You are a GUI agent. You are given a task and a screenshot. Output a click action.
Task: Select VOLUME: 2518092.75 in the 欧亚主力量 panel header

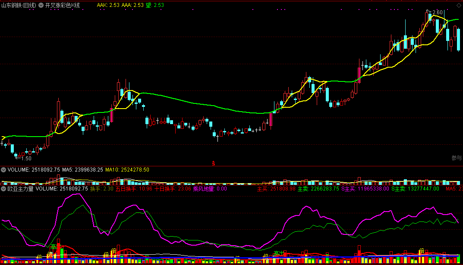(x=62, y=189)
